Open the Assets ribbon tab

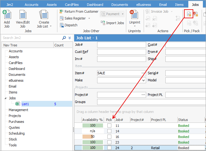pos(52,5)
